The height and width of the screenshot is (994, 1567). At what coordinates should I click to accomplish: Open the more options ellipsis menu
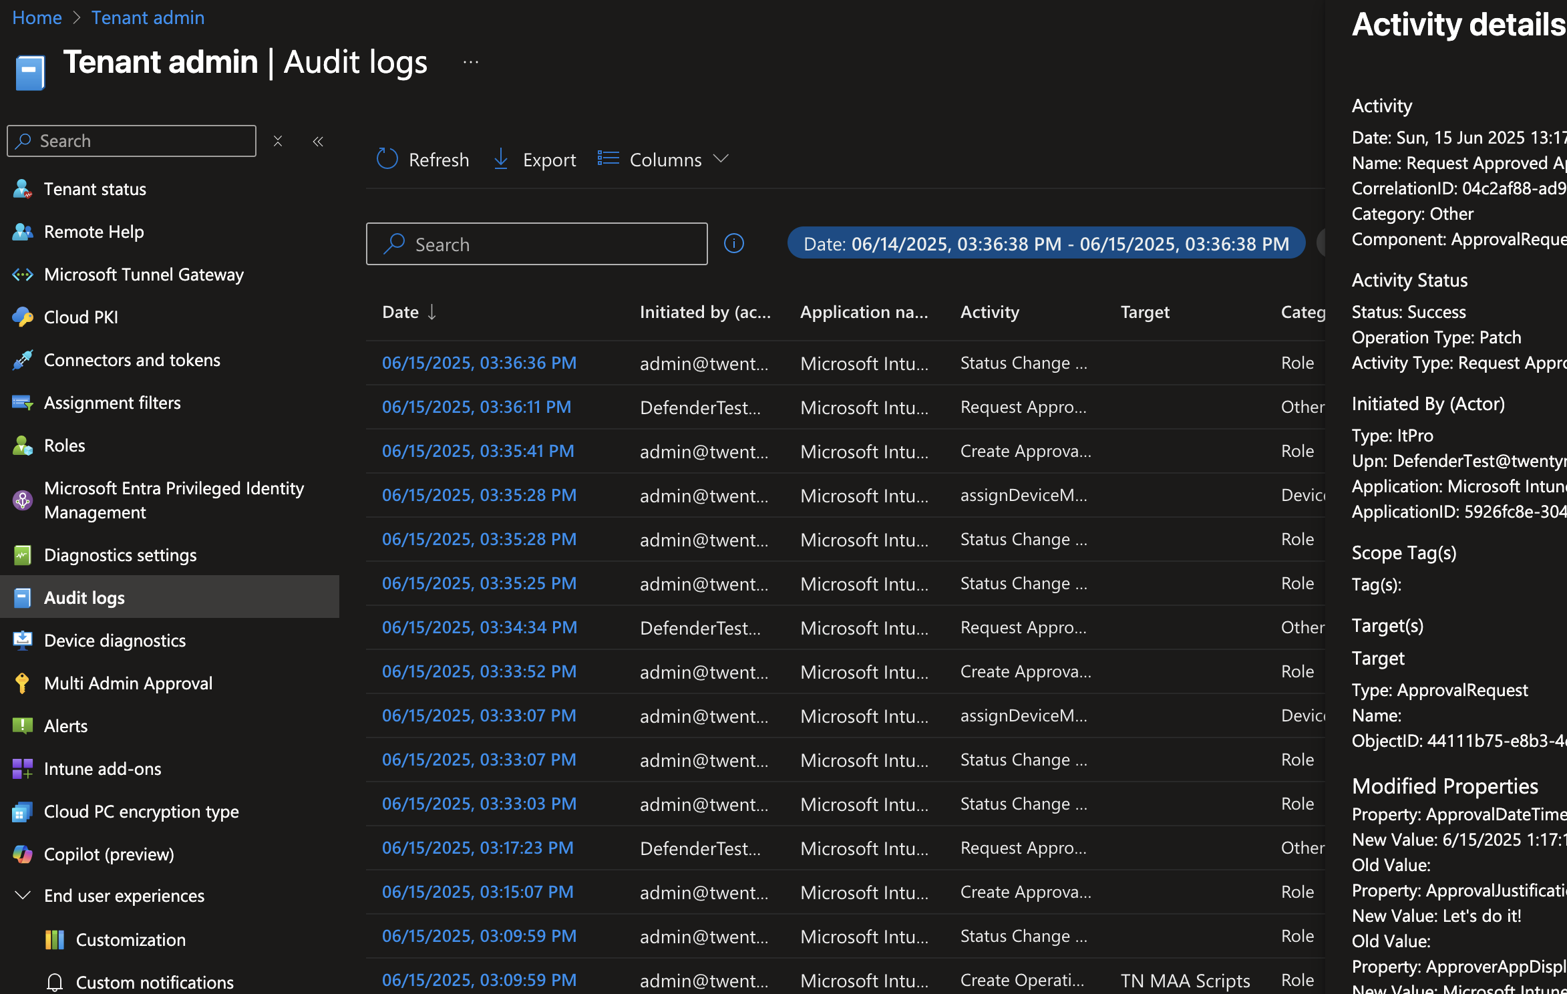click(471, 62)
